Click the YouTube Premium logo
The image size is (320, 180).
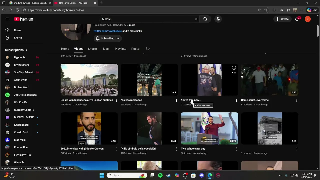pos(24,19)
